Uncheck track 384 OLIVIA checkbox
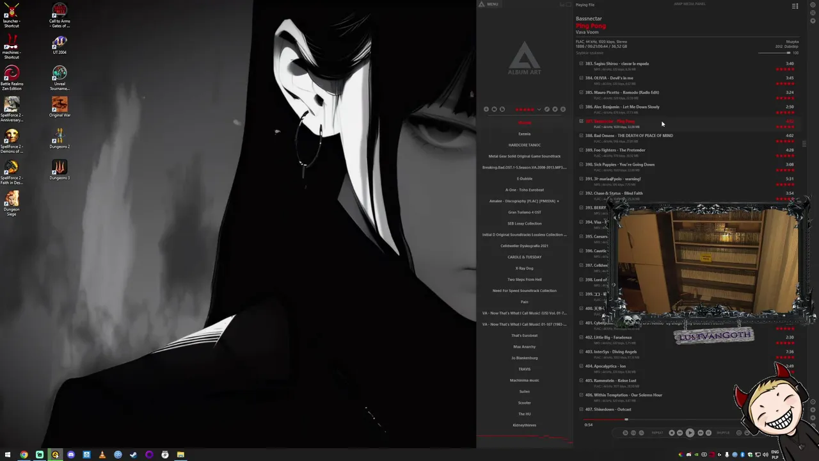This screenshot has width=819, height=461. pyautogui.click(x=581, y=78)
